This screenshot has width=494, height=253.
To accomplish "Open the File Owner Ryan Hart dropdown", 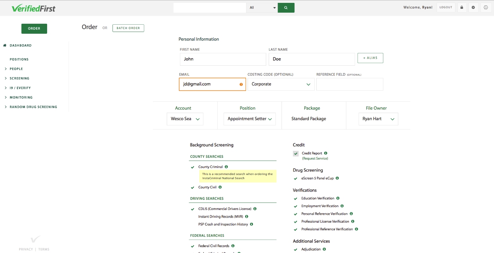I will coord(378,119).
